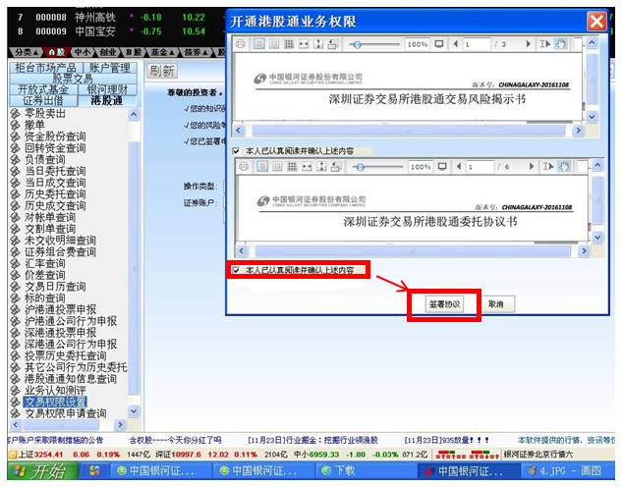Screen dimensions: 623x487
Task: Open 汇率查询 in left menu
Action: [x=45, y=263]
